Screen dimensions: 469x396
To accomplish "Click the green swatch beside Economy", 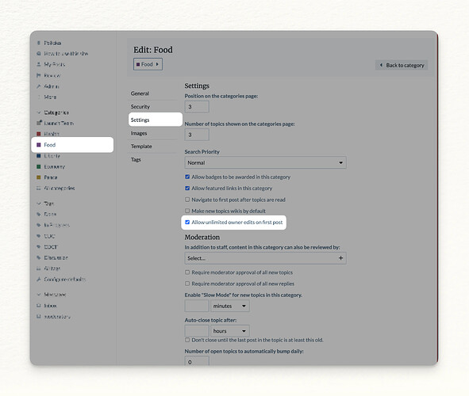I will (x=39, y=166).
